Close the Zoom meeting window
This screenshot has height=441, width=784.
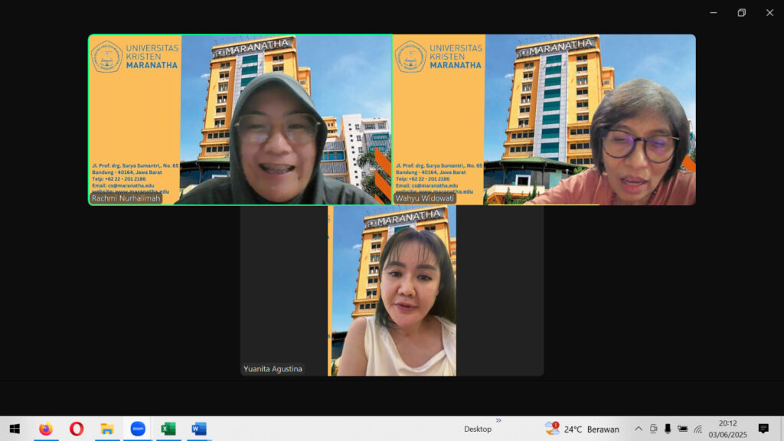(769, 12)
